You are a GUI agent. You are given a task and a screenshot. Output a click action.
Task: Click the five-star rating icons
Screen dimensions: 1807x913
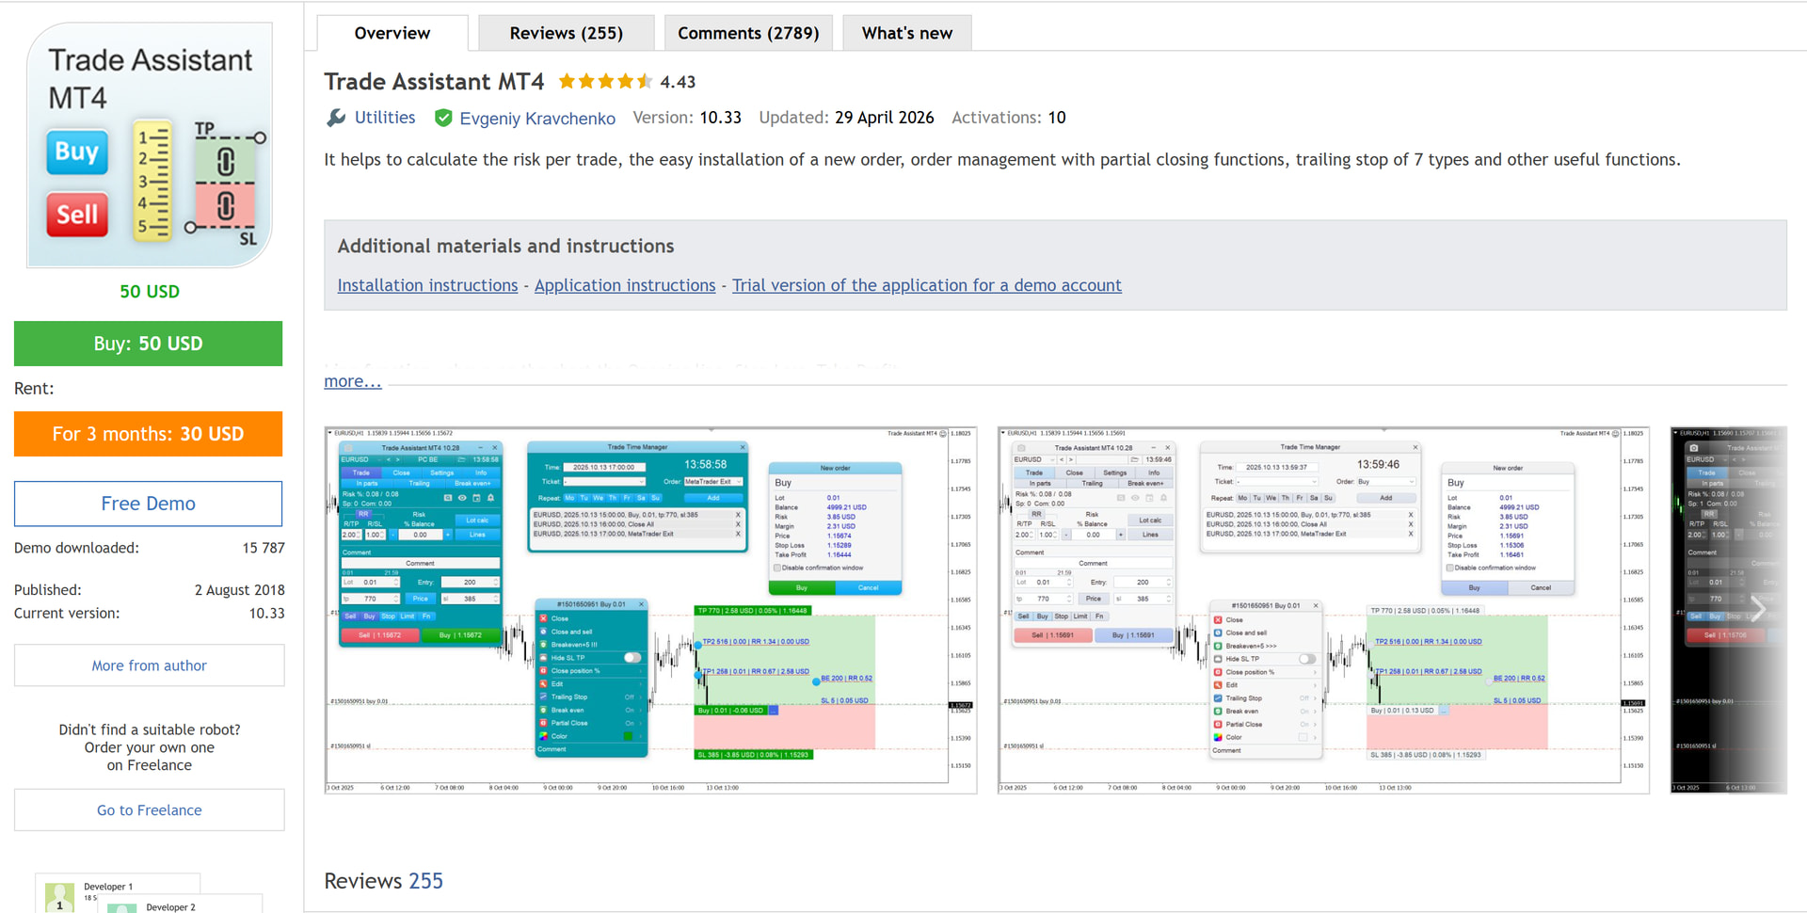click(x=605, y=82)
